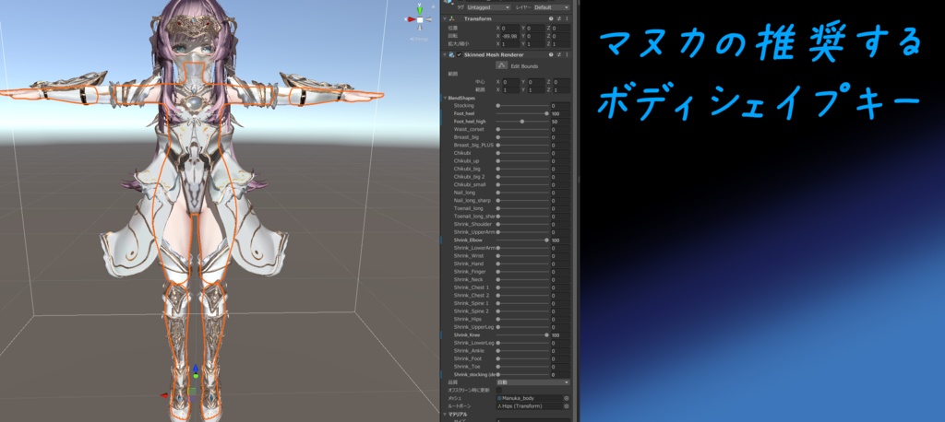The image size is (945, 422).
Task: Collapse the Skinned Mesh Renderer foldout
Action: pyautogui.click(x=445, y=54)
